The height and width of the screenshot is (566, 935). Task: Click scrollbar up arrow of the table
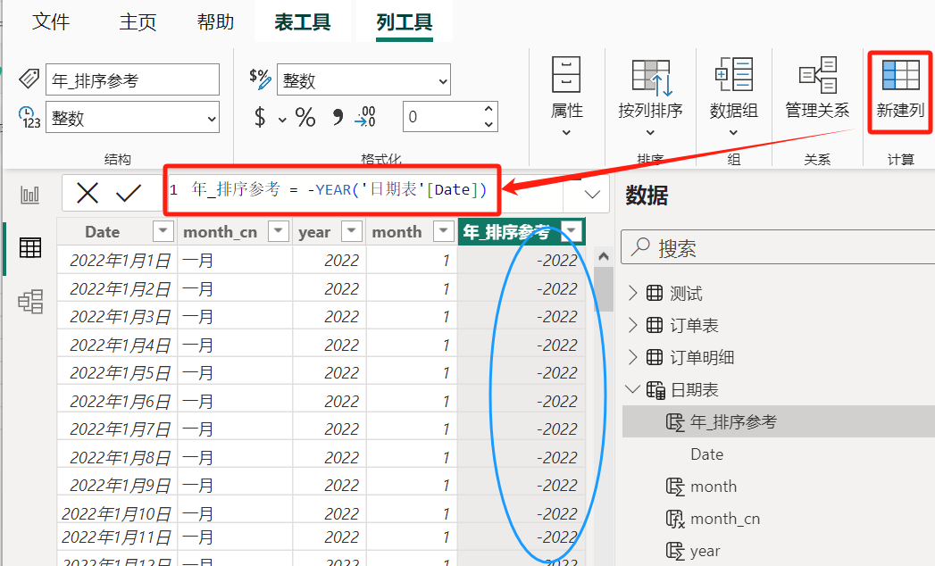pos(604,256)
